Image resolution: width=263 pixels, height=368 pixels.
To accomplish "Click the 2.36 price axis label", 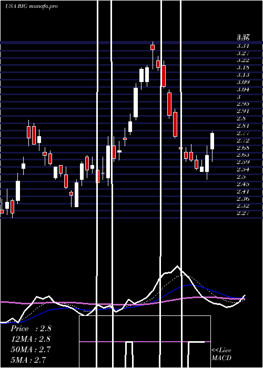I will pos(243,199).
